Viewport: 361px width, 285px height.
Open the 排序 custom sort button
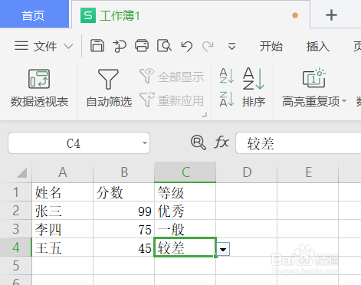[254, 87]
